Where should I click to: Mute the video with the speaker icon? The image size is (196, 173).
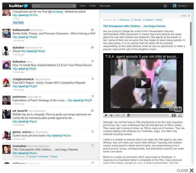click(x=112, y=115)
